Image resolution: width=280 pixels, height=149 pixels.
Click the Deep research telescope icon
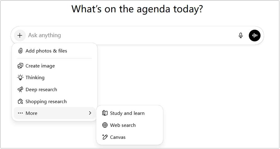[20, 90]
